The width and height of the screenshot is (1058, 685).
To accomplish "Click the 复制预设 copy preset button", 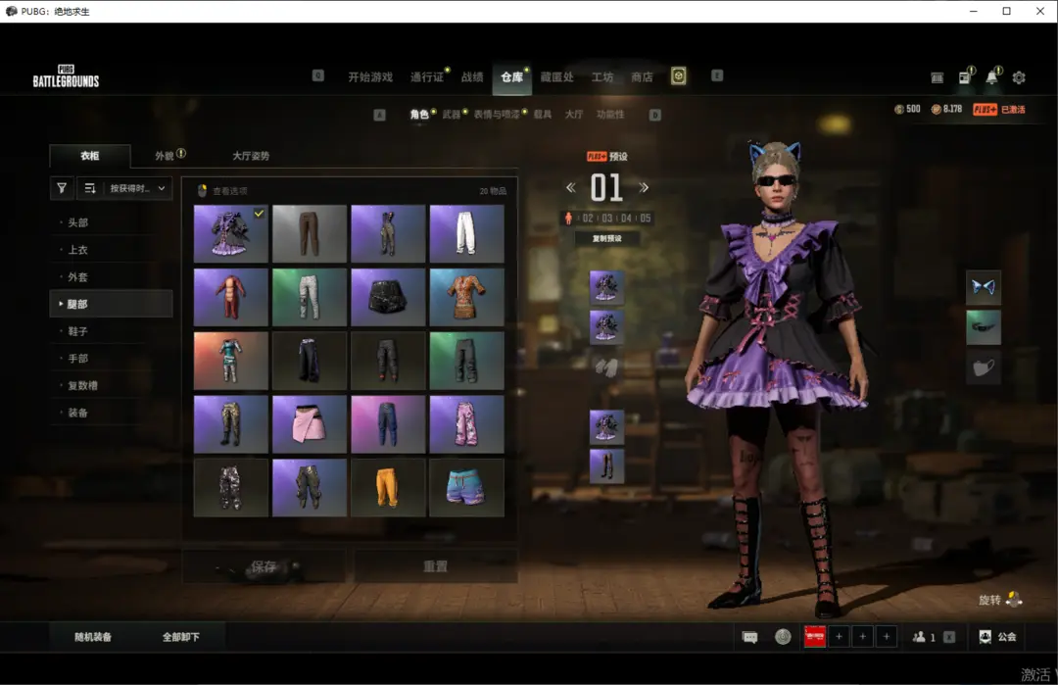I will 606,238.
